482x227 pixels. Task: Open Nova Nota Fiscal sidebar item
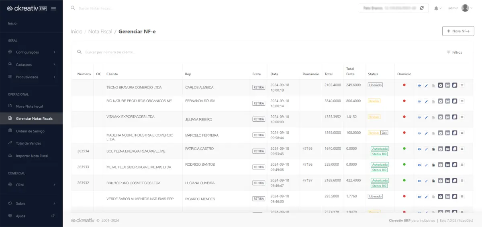tap(31, 106)
